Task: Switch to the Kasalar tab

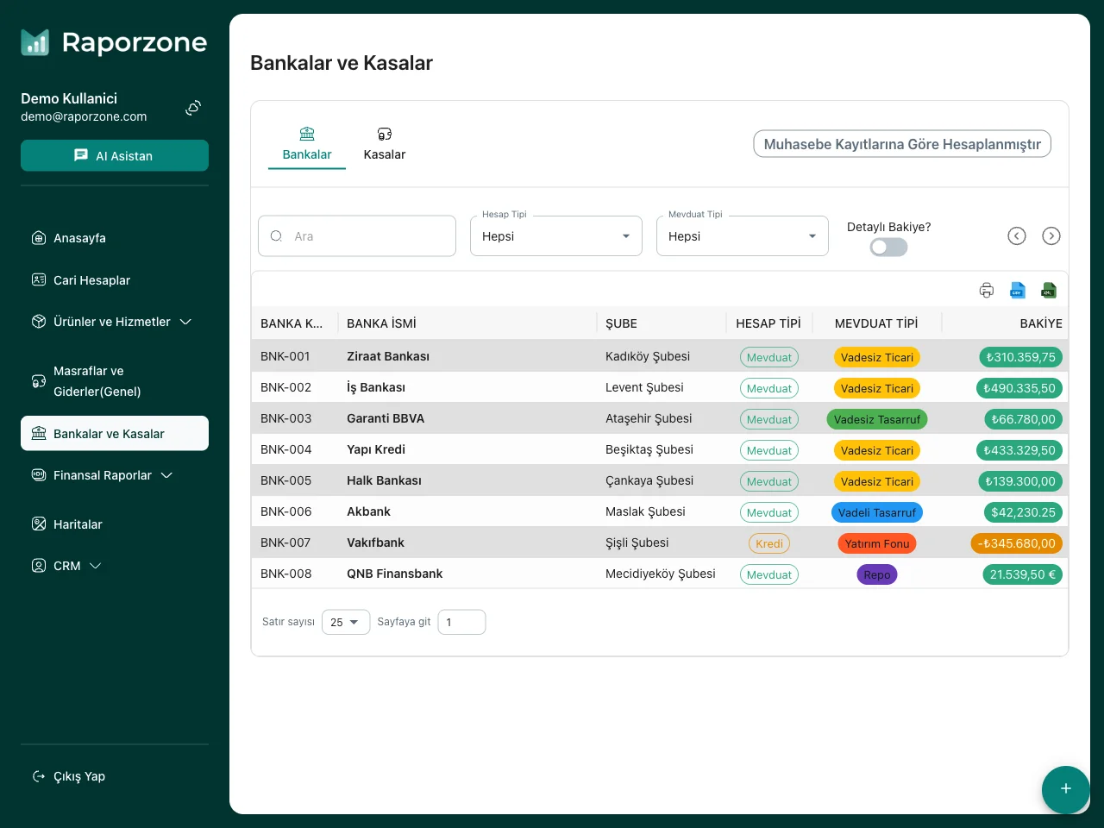Action: [x=385, y=144]
